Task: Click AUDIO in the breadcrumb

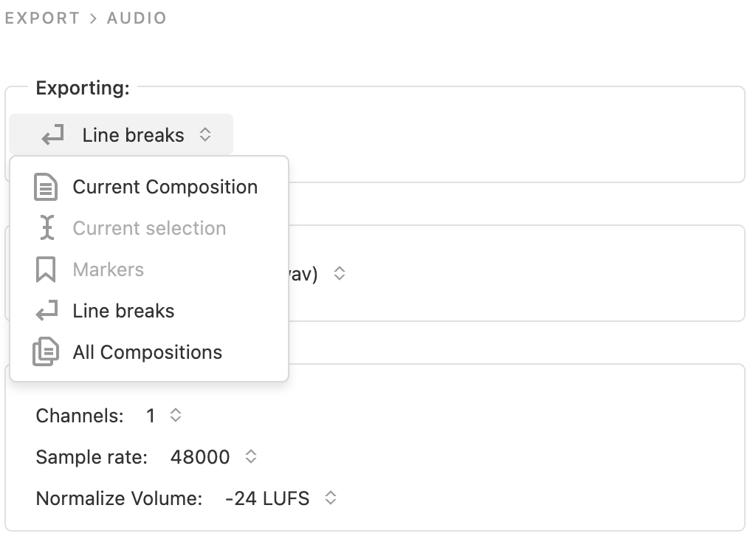Action: tap(137, 18)
